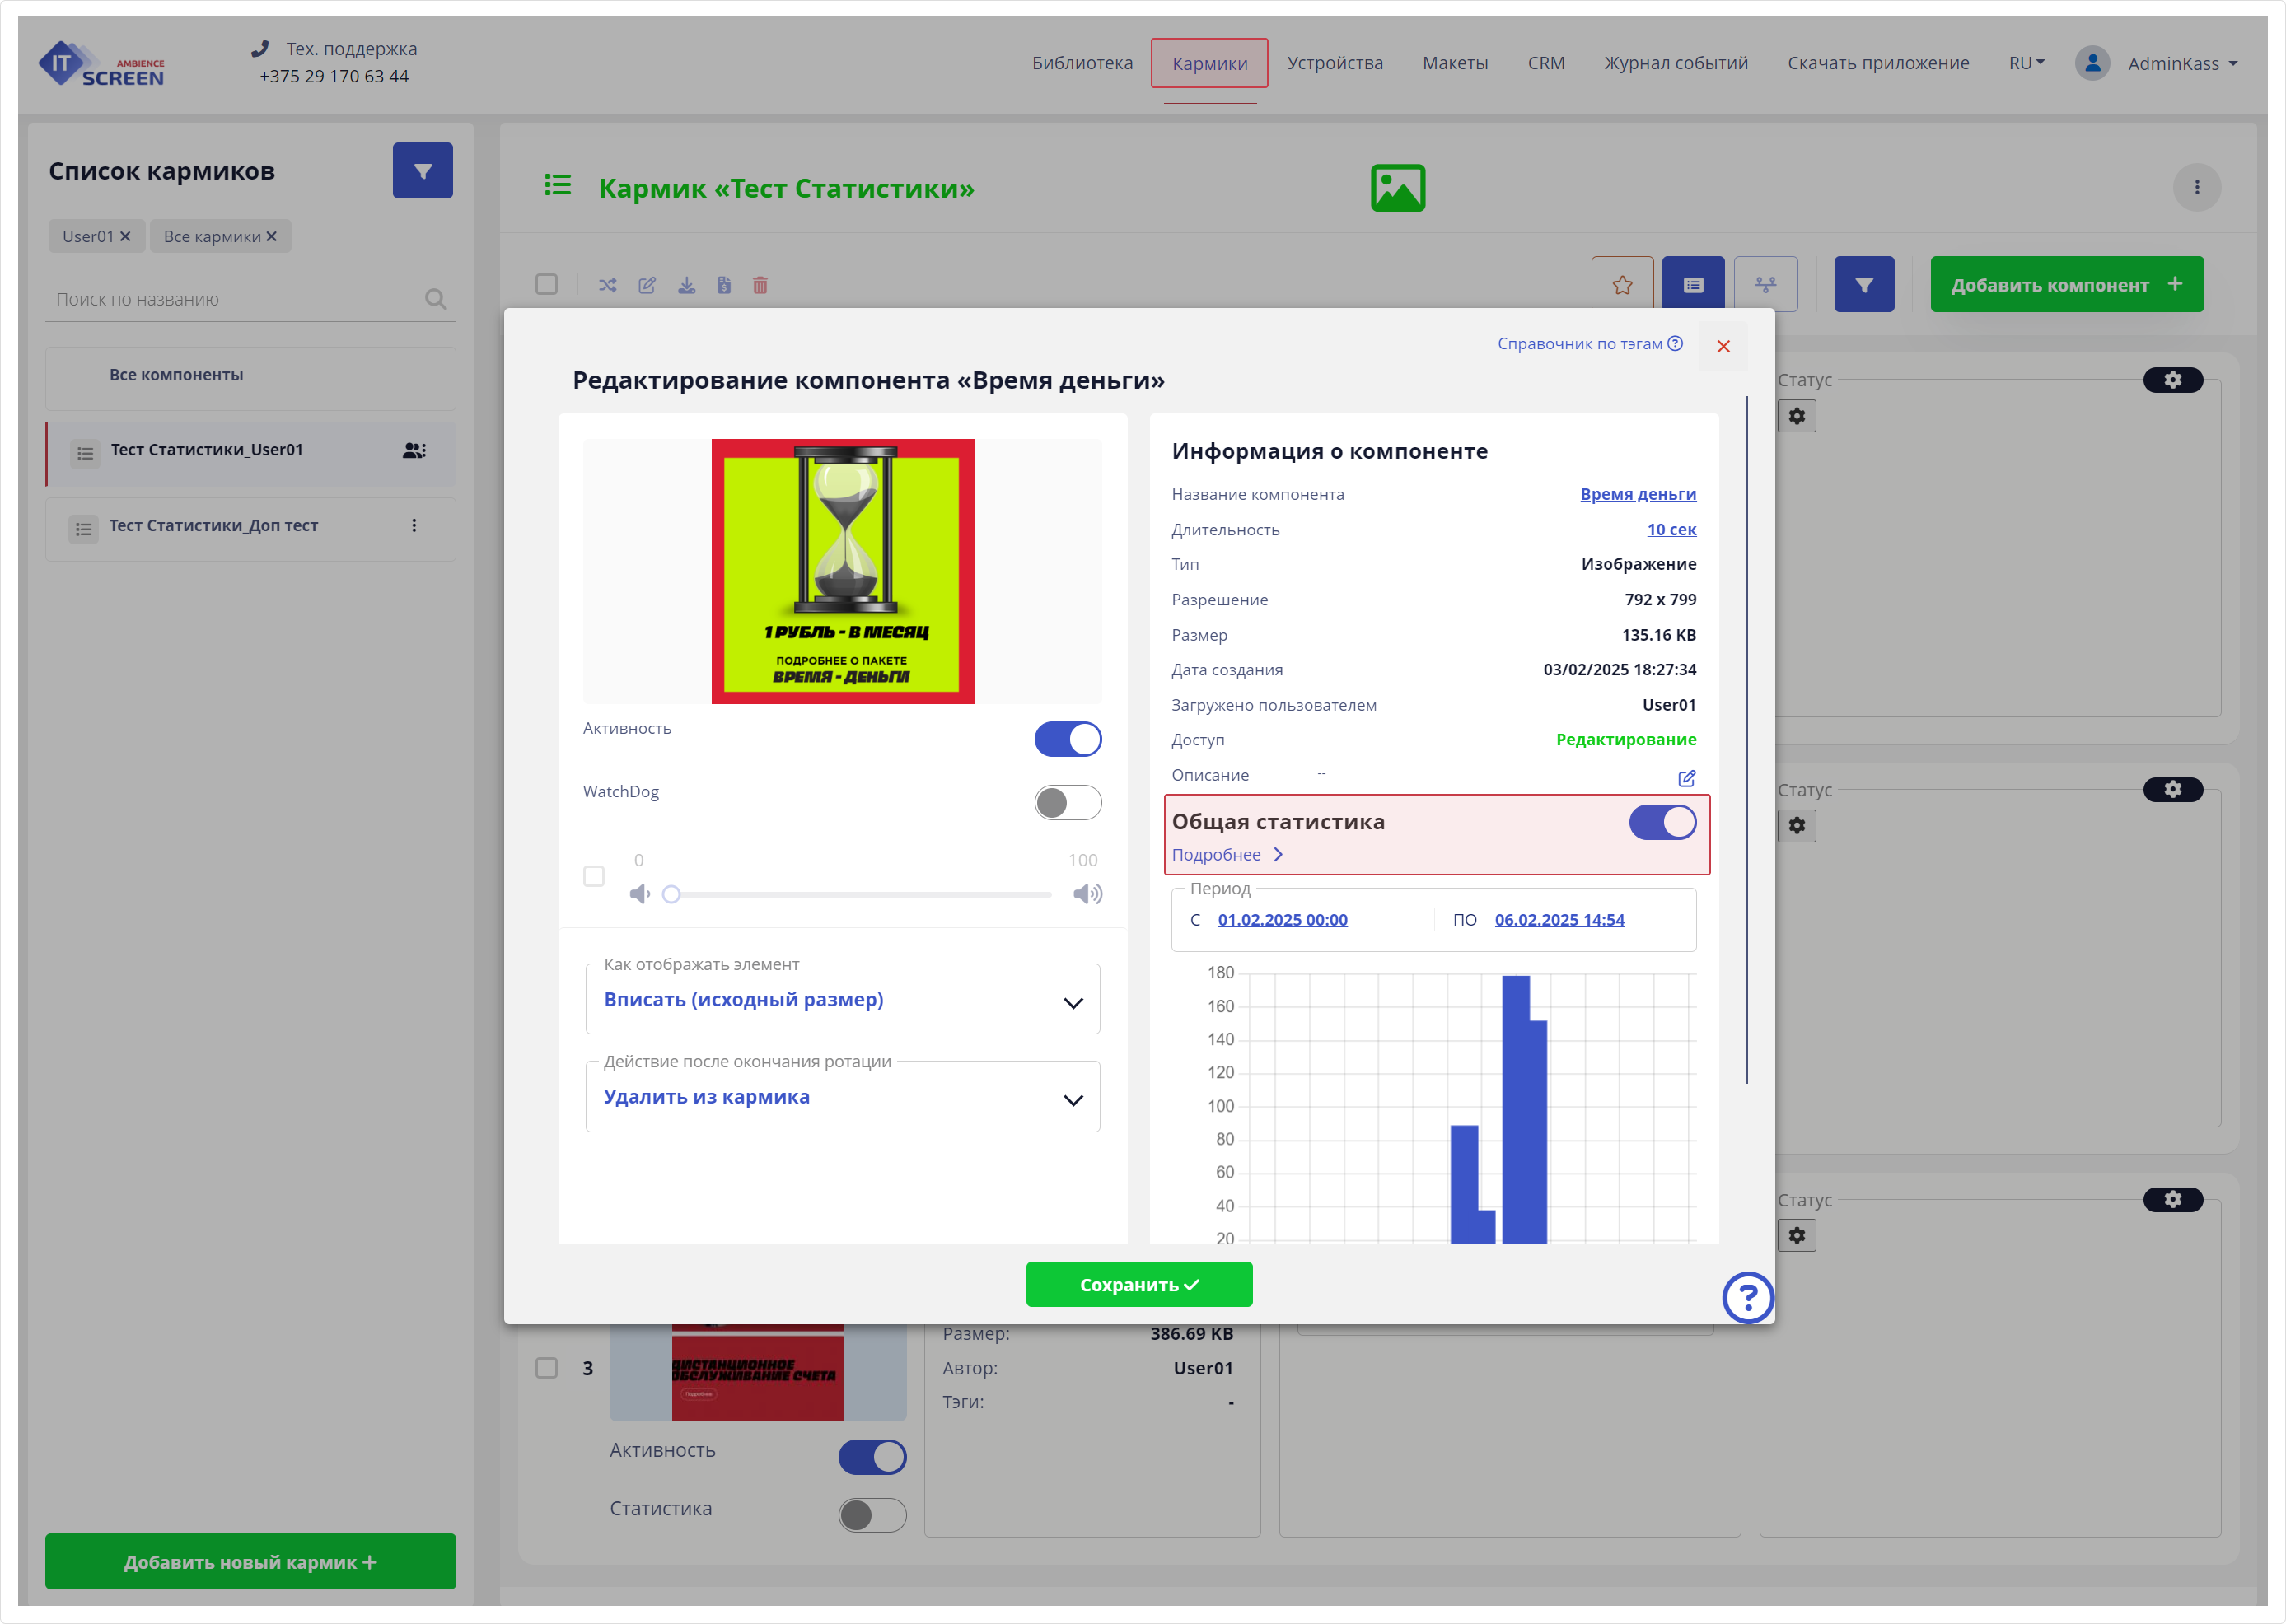Click the edit description pencil icon
Image resolution: width=2286 pixels, height=1624 pixels.
tap(1685, 778)
